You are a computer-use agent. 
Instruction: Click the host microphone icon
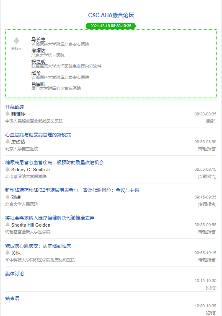(16, 41)
